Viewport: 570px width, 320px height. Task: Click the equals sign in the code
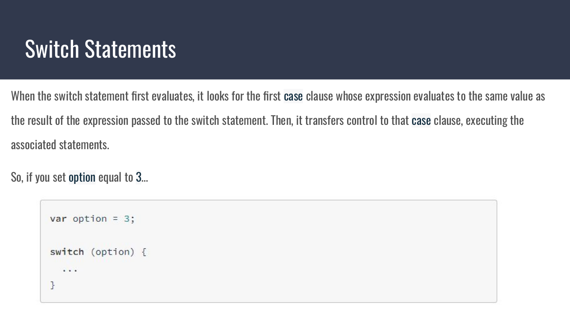pyautogui.click(x=115, y=219)
